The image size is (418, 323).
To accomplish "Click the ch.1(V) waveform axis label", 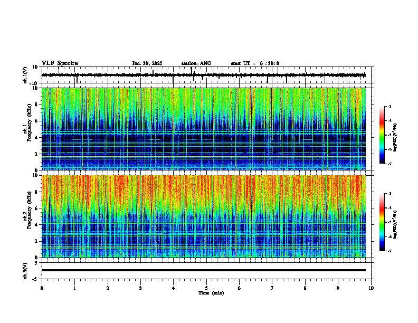I will [x=25, y=75].
